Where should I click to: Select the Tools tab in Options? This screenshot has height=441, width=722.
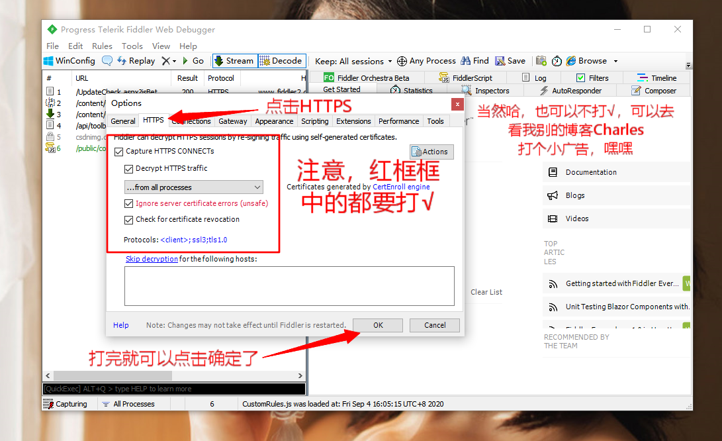(435, 121)
